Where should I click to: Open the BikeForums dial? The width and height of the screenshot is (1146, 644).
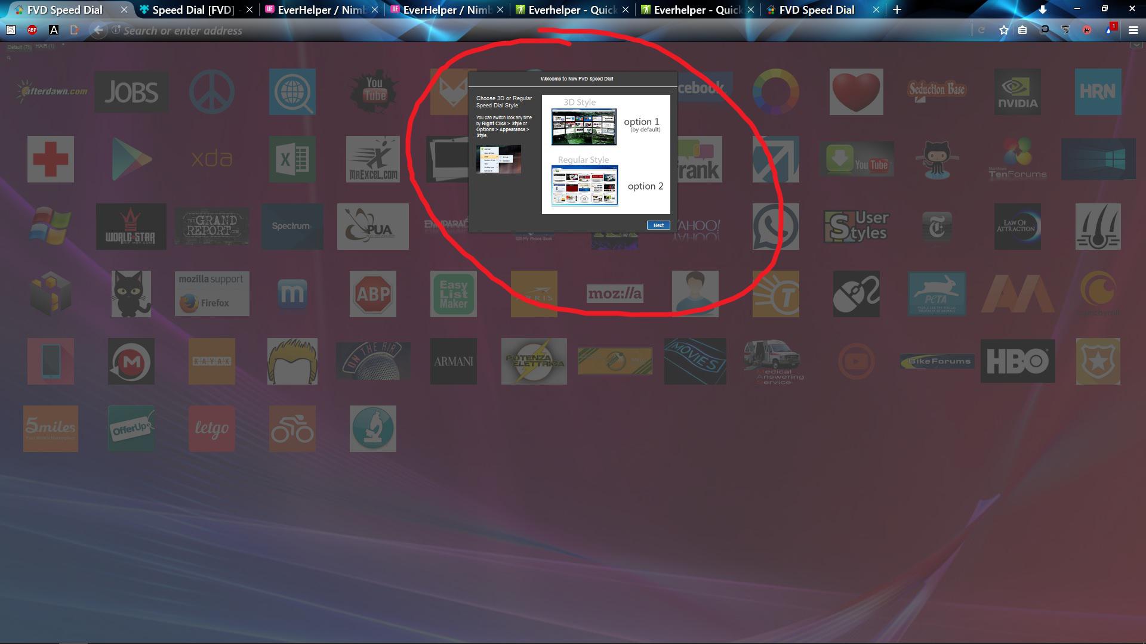click(x=936, y=361)
